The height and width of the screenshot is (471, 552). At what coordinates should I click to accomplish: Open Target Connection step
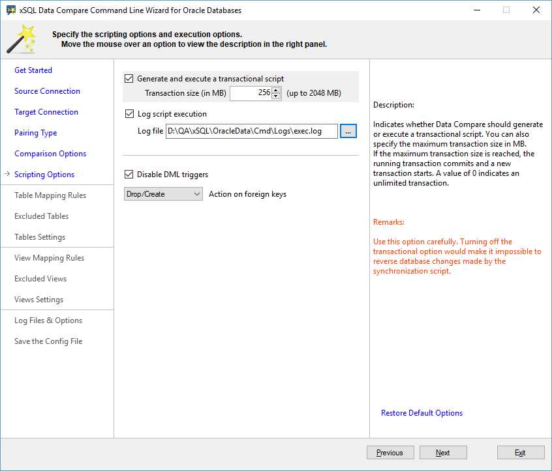click(46, 112)
